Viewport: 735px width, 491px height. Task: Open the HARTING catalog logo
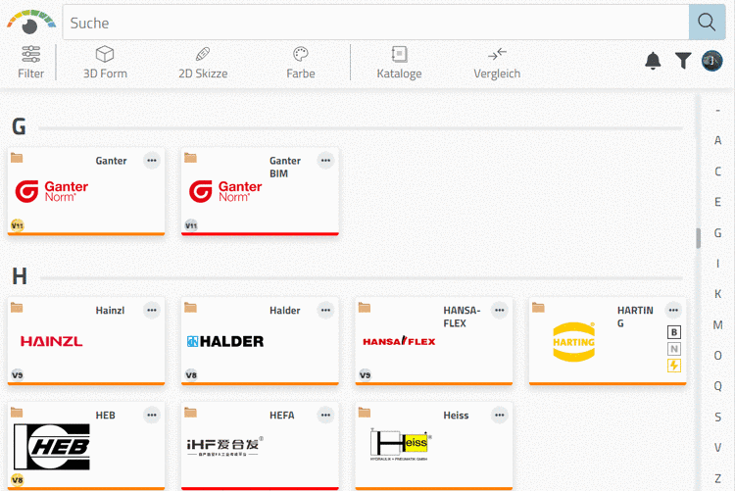(573, 342)
